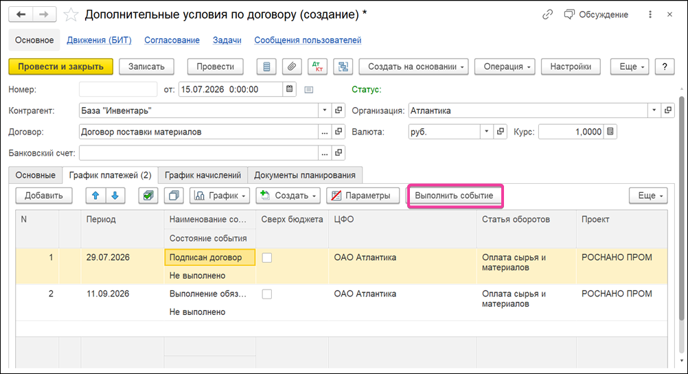Image resolution: width=688 pixels, height=374 pixels.
Task: Open Задачи link
Action: click(227, 40)
